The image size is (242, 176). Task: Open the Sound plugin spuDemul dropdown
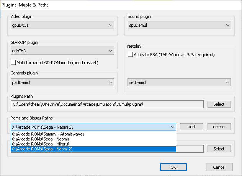180,25
